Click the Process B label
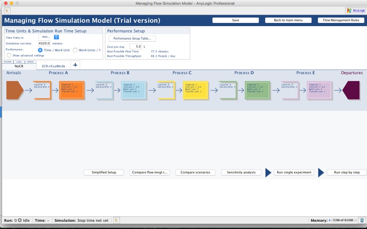The image size is (367, 229). [120, 73]
